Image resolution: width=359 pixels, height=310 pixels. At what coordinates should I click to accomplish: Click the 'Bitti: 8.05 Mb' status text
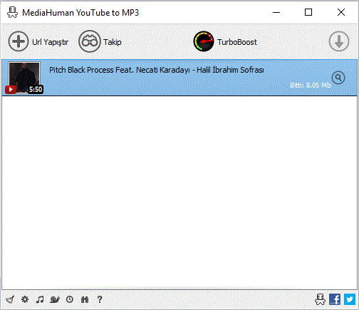[311, 85]
